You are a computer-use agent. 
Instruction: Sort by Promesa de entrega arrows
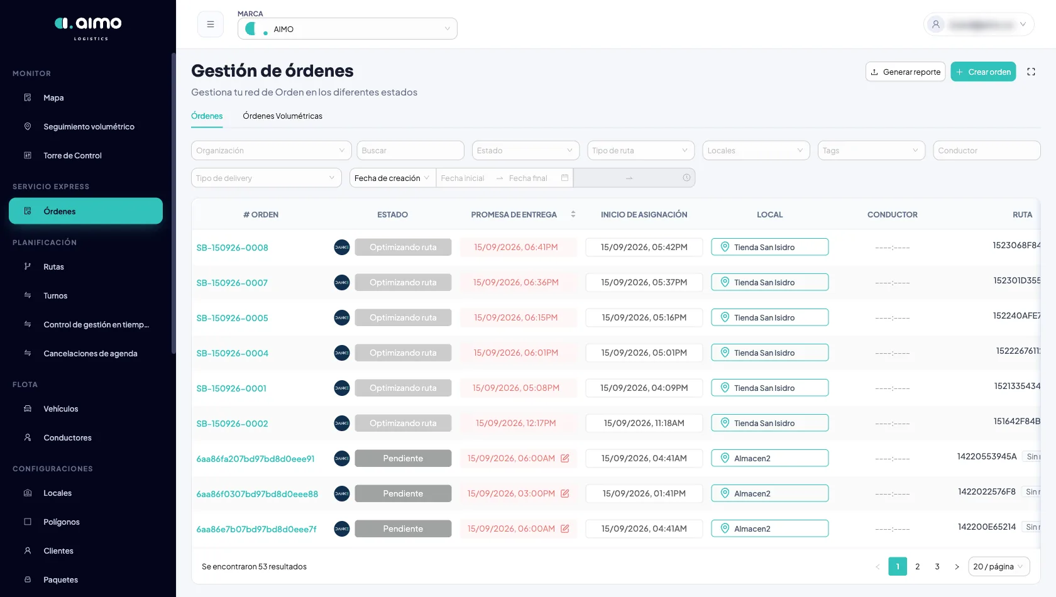click(x=573, y=214)
